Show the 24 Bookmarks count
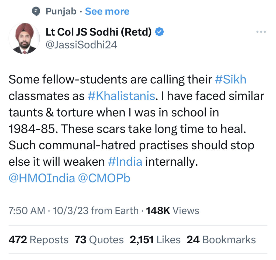The width and height of the screenshot is (276, 260). click(221, 240)
